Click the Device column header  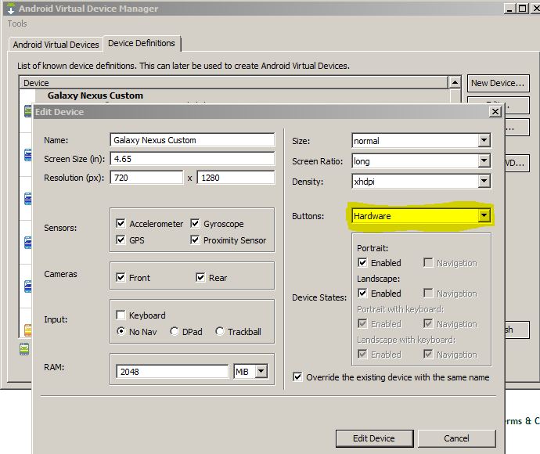tap(233, 83)
